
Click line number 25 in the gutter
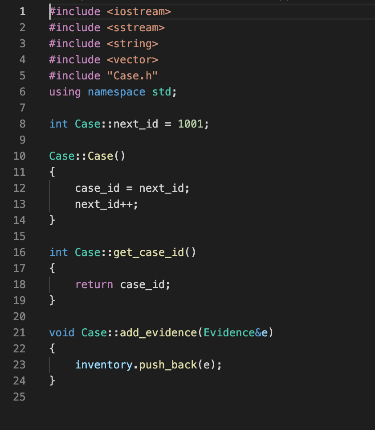[x=20, y=397]
